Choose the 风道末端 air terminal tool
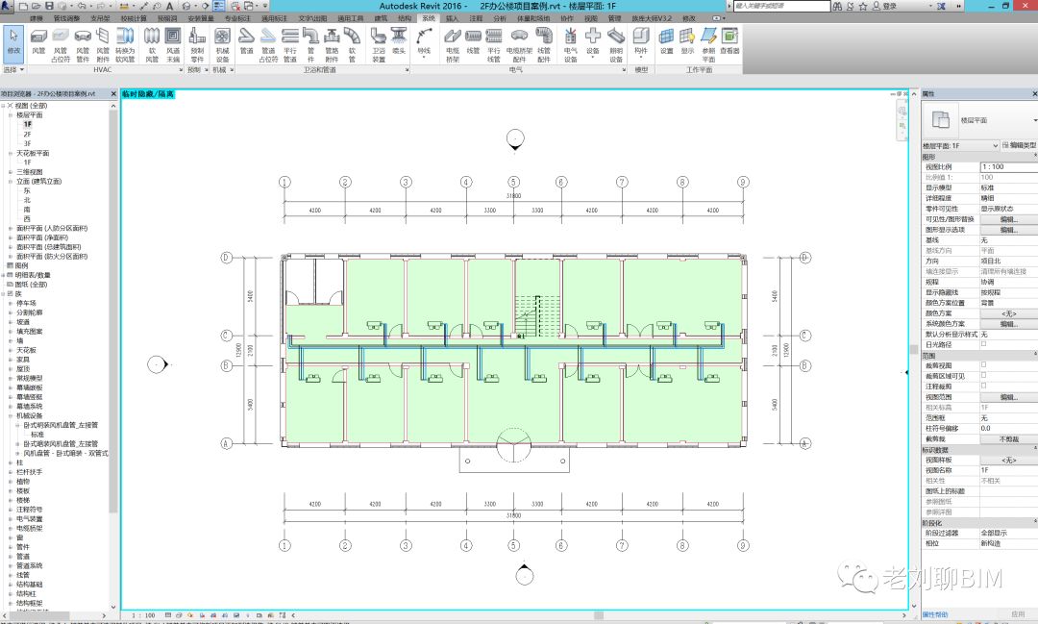This screenshot has height=624, width=1038. (173, 45)
